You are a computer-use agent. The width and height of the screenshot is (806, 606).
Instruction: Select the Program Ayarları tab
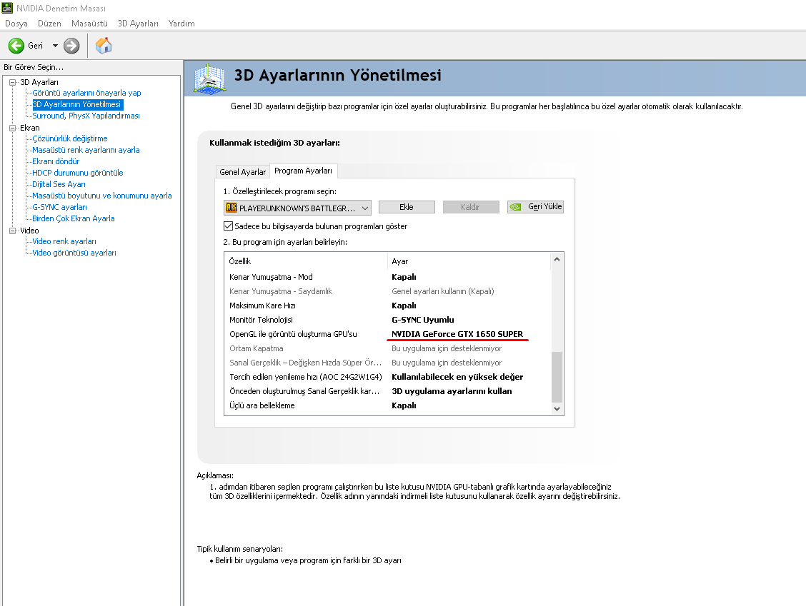303,171
